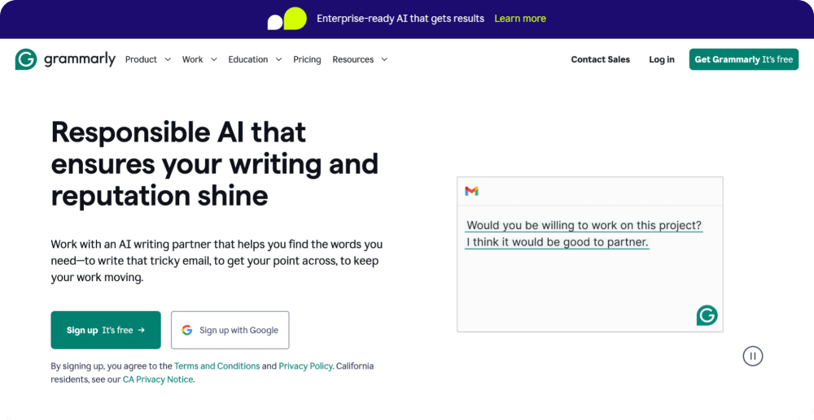Click Get Grammarly It's free button
This screenshot has width=814, height=420.
(743, 59)
